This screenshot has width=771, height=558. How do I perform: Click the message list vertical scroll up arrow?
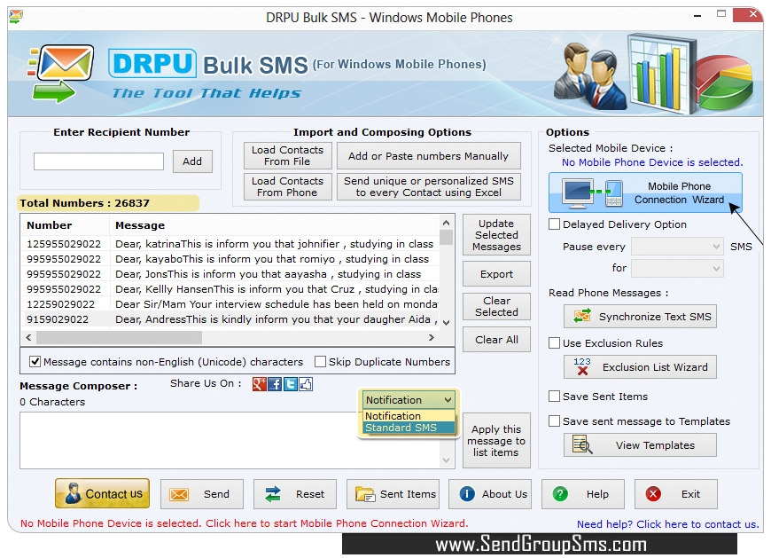pos(446,223)
